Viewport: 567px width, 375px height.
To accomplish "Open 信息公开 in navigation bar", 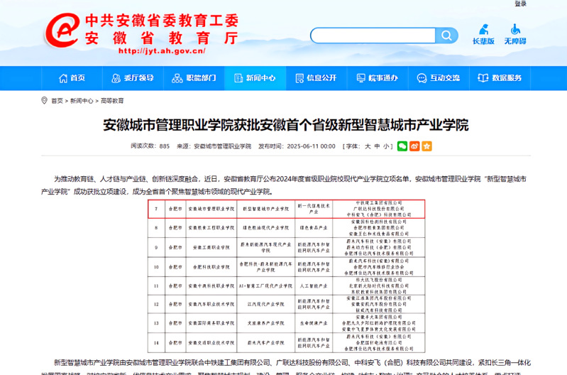I will pyautogui.click(x=314, y=78).
